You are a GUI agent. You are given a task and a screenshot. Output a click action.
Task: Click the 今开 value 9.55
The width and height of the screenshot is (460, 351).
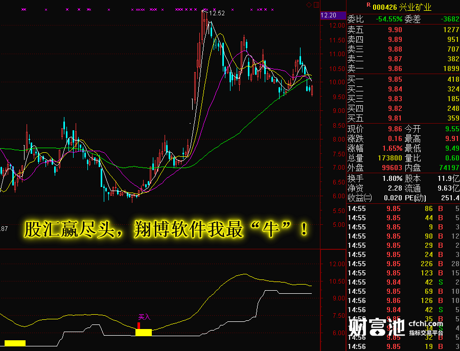tap(452, 129)
